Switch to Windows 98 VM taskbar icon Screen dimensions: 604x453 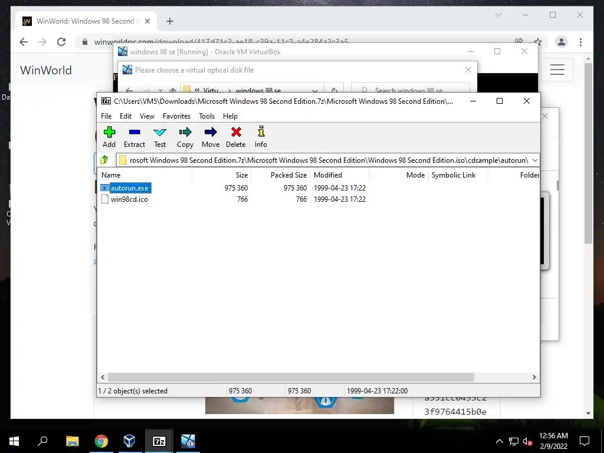(188, 441)
